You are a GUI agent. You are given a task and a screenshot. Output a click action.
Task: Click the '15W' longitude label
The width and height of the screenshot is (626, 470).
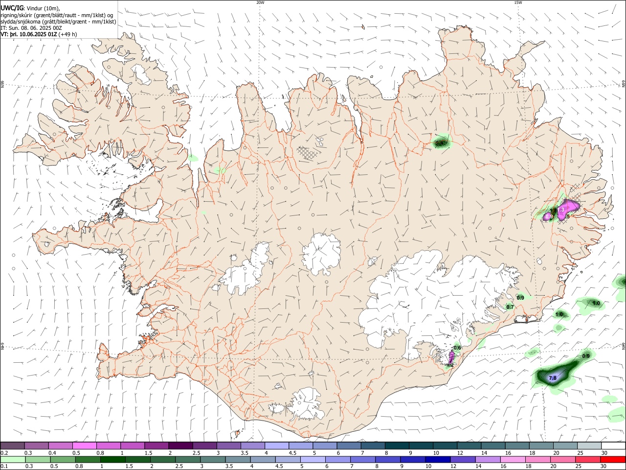(x=518, y=2)
